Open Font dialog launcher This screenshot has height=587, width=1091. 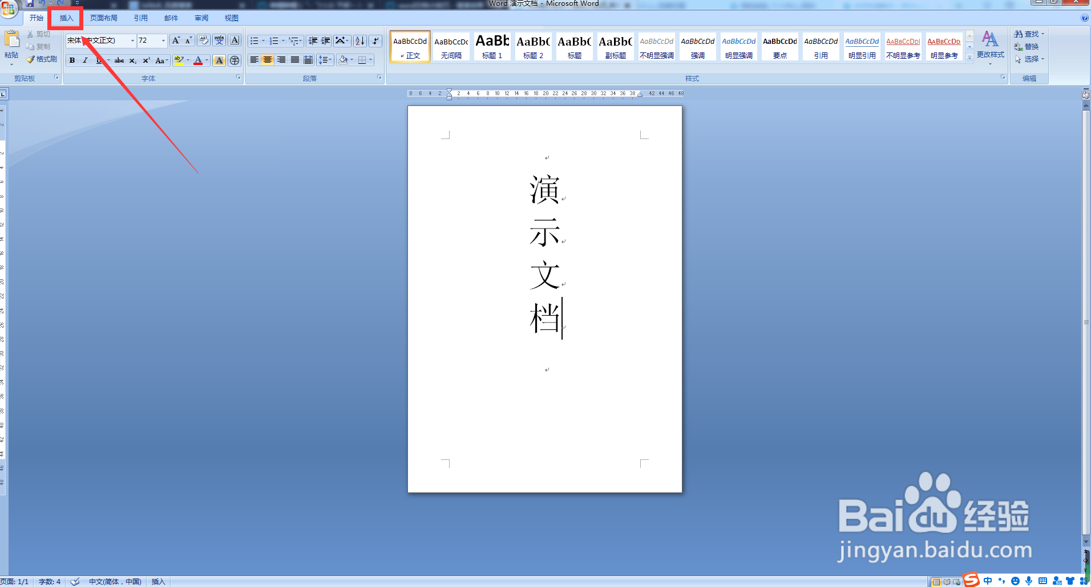tap(239, 77)
